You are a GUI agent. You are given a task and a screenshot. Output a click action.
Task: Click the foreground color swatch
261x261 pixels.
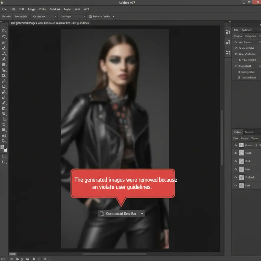[x=3, y=147]
